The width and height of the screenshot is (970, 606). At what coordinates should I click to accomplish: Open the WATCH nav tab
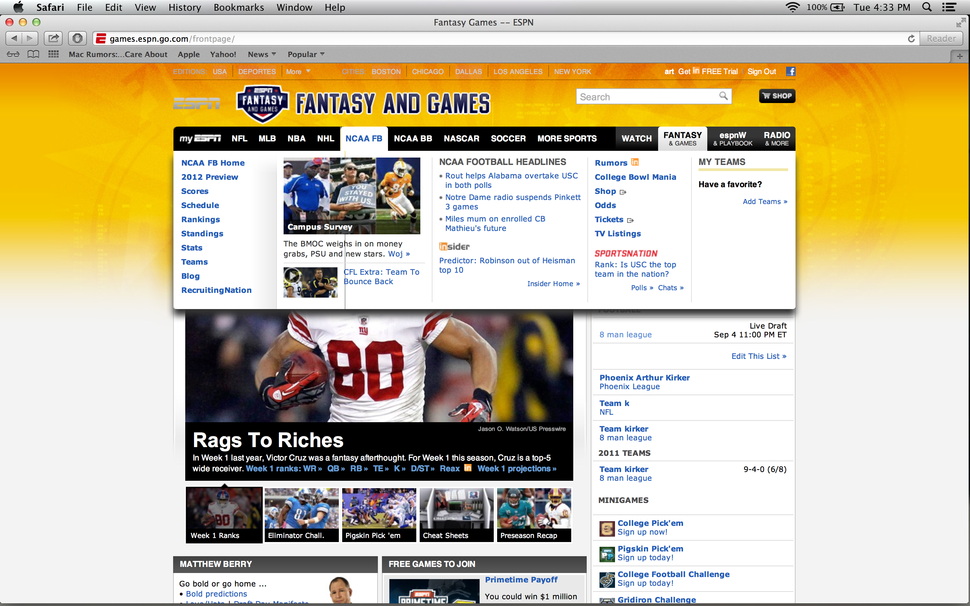click(637, 138)
